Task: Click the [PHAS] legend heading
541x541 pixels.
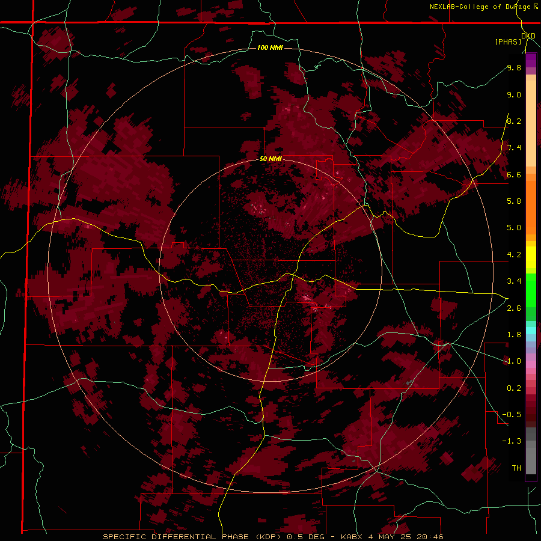Action: (508, 41)
